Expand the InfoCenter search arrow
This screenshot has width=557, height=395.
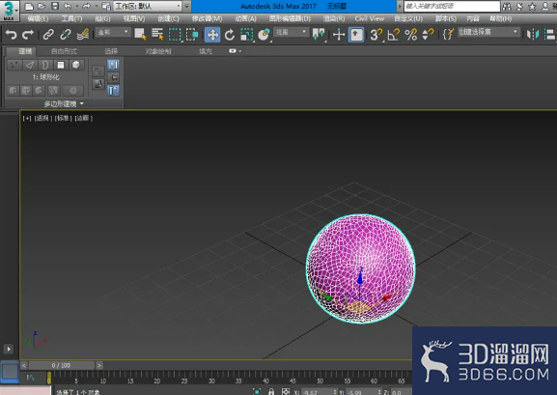pyautogui.click(x=400, y=6)
